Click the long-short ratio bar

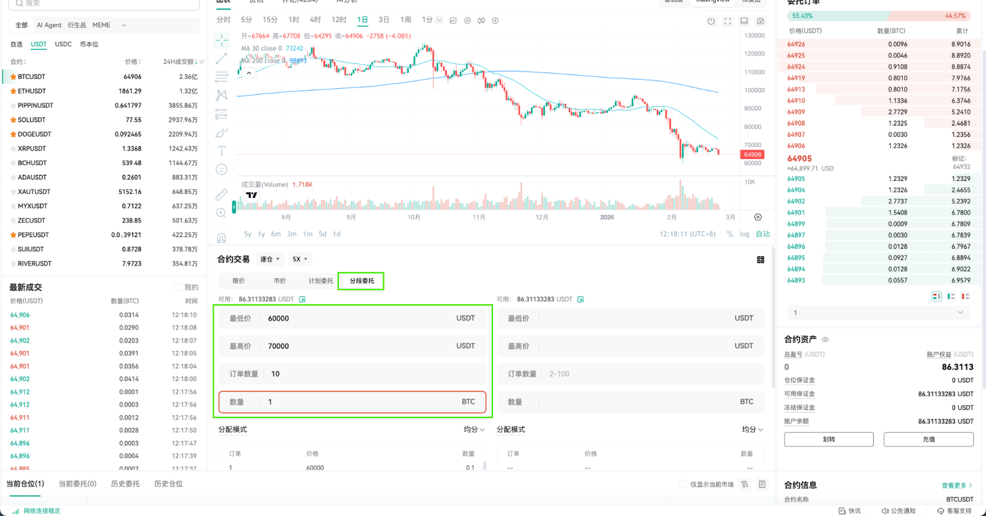pos(879,16)
